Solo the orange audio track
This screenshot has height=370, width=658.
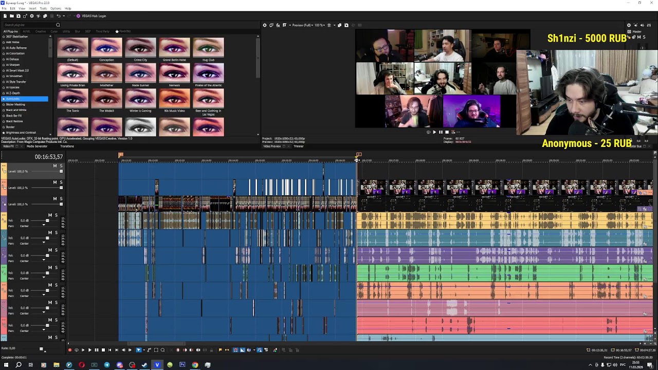click(x=56, y=285)
